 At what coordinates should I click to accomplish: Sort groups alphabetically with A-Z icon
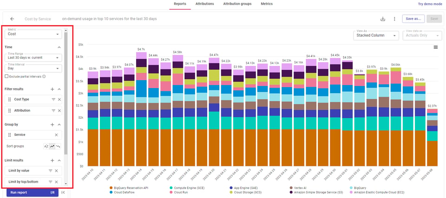[46, 147]
